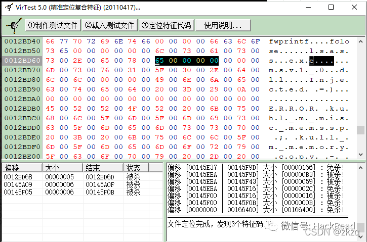Select row with offset 00145F05
This screenshot has height=242, width=367.
click(x=83, y=192)
